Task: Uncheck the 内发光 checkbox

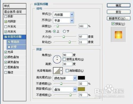Action: (6, 32)
